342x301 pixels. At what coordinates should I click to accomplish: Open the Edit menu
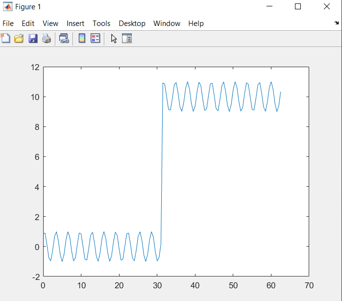pos(28,24)
